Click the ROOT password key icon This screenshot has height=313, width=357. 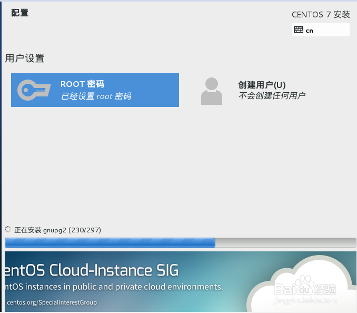coord(34,90)
